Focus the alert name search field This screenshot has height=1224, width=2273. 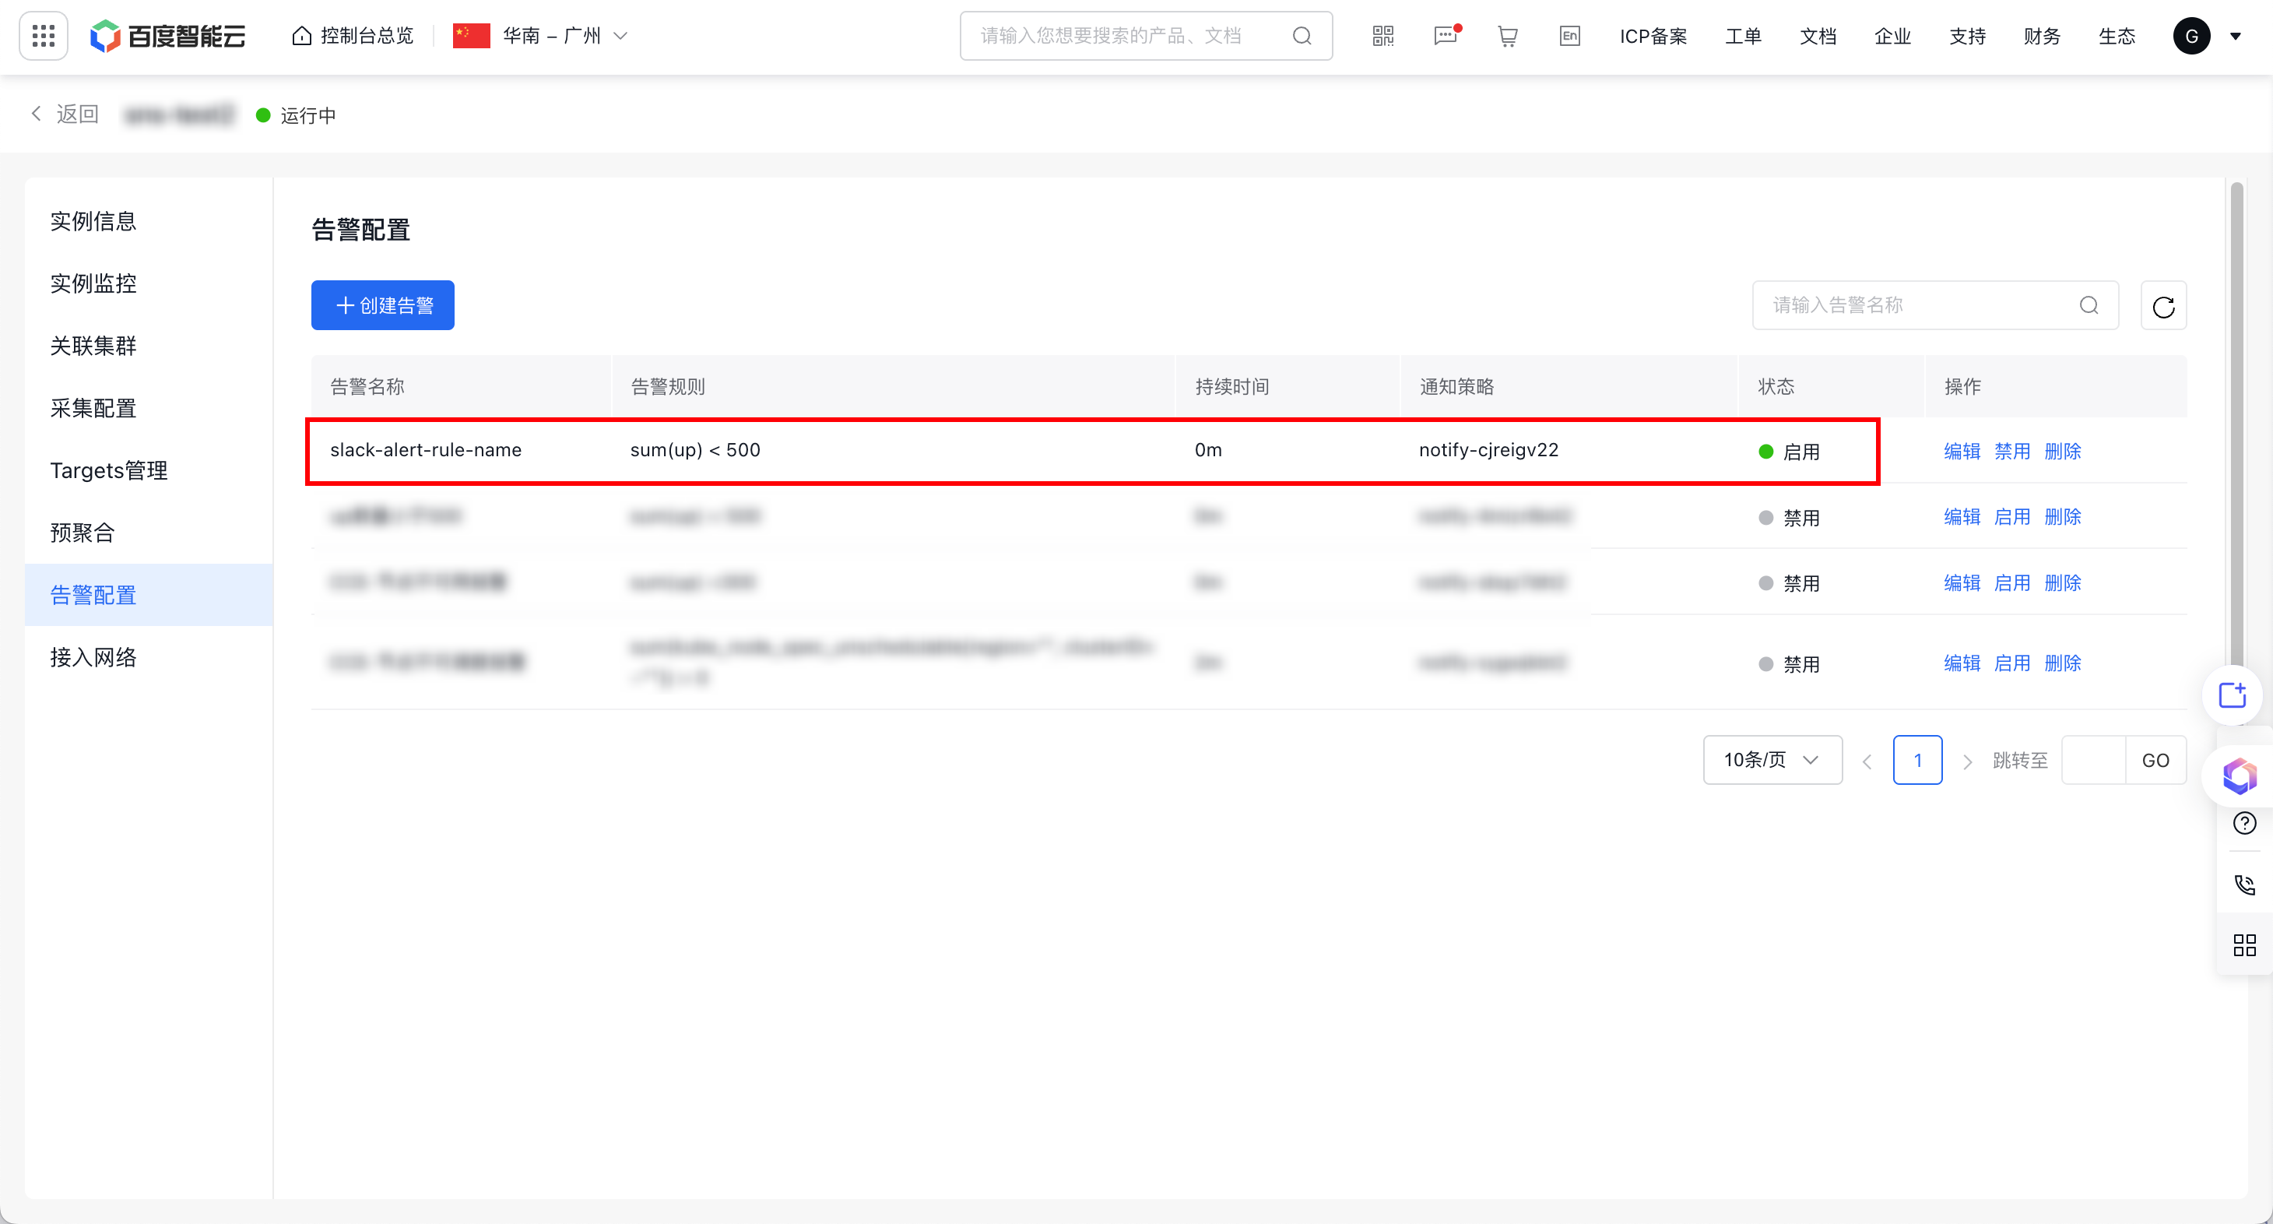tap(1934, 305)
